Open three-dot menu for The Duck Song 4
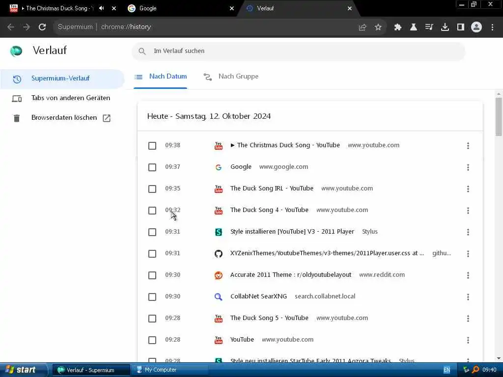 click(x=468, y=211)
